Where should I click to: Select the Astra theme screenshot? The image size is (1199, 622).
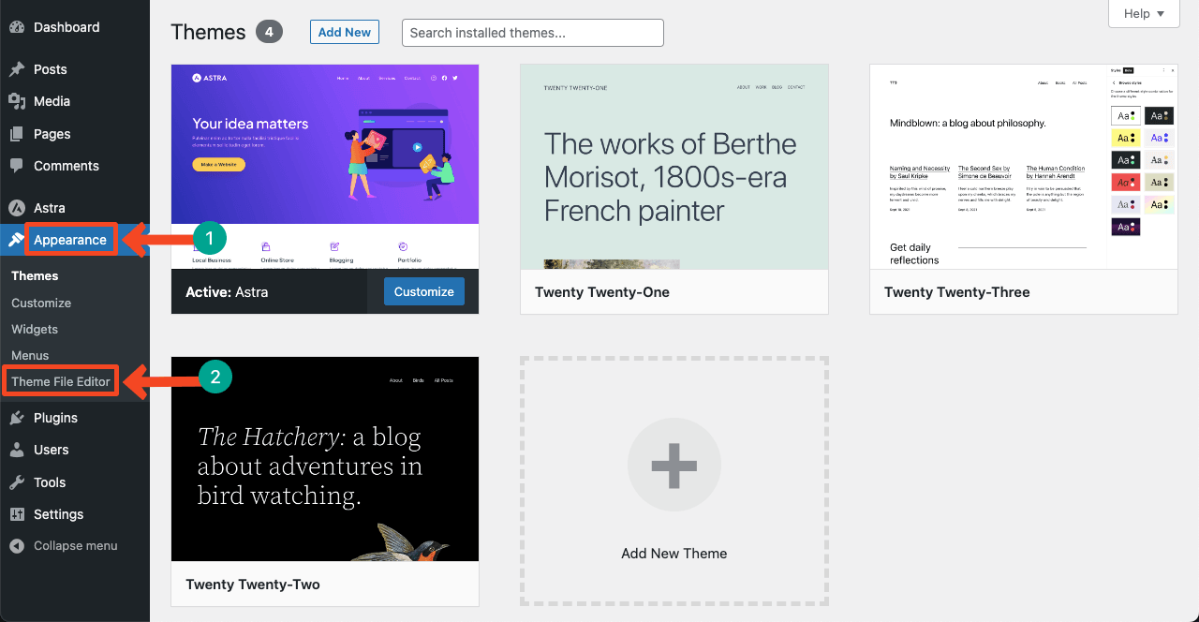(325, 167)
